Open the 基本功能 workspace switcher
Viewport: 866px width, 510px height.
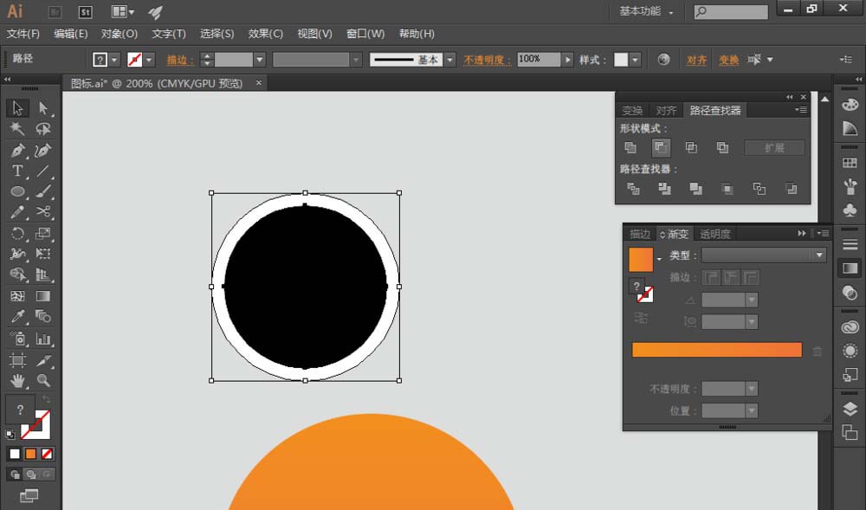pos(646,11)
